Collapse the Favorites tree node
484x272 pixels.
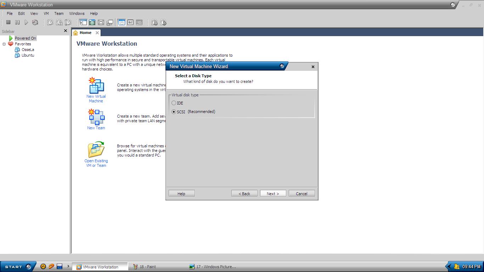[x=4, y=44]
